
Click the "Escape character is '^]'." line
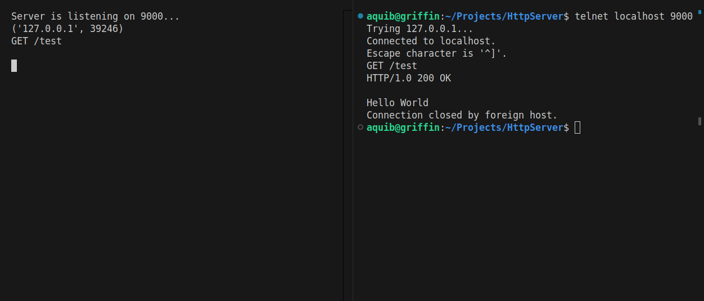(436, 54)
